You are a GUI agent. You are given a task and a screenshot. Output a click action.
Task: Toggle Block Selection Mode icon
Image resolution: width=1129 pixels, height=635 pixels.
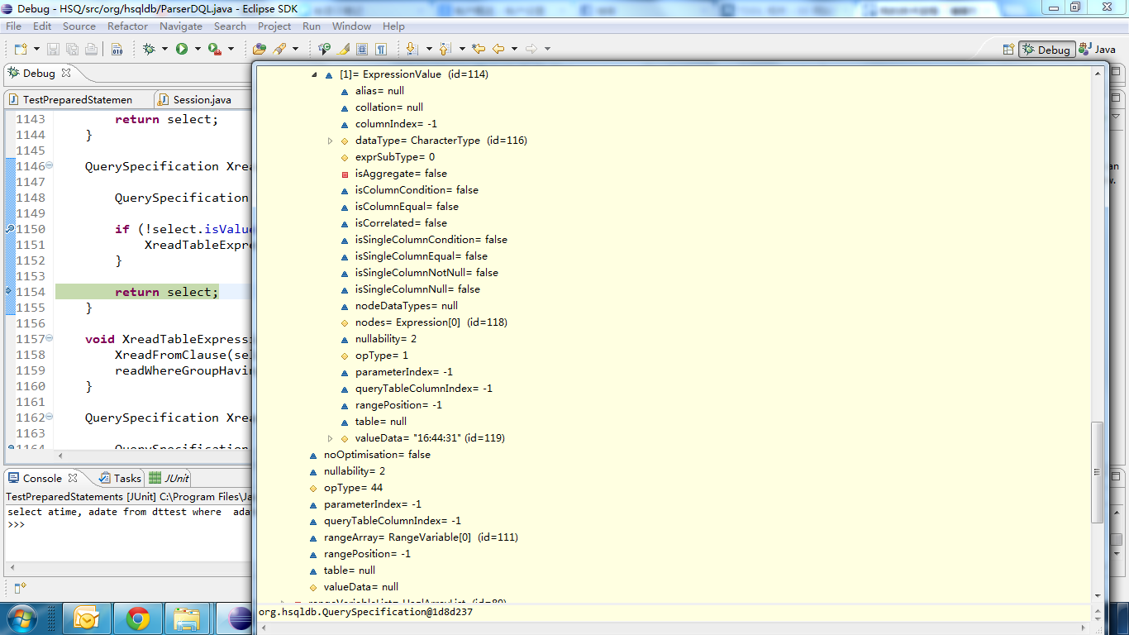(x=362, y=50)
